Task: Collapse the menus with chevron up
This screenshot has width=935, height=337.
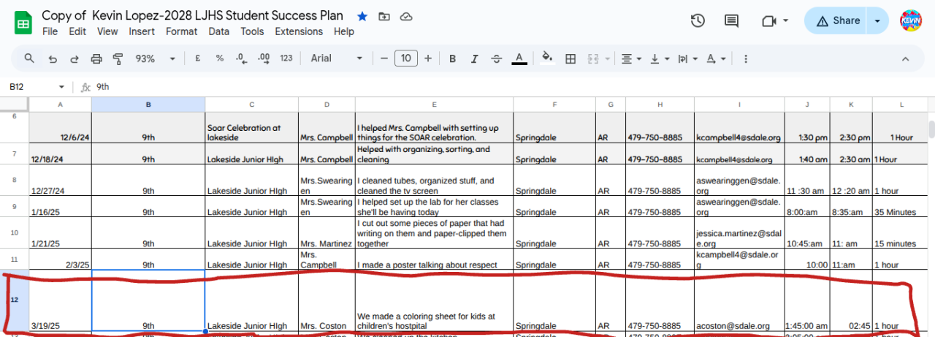Action: (906, 58)
